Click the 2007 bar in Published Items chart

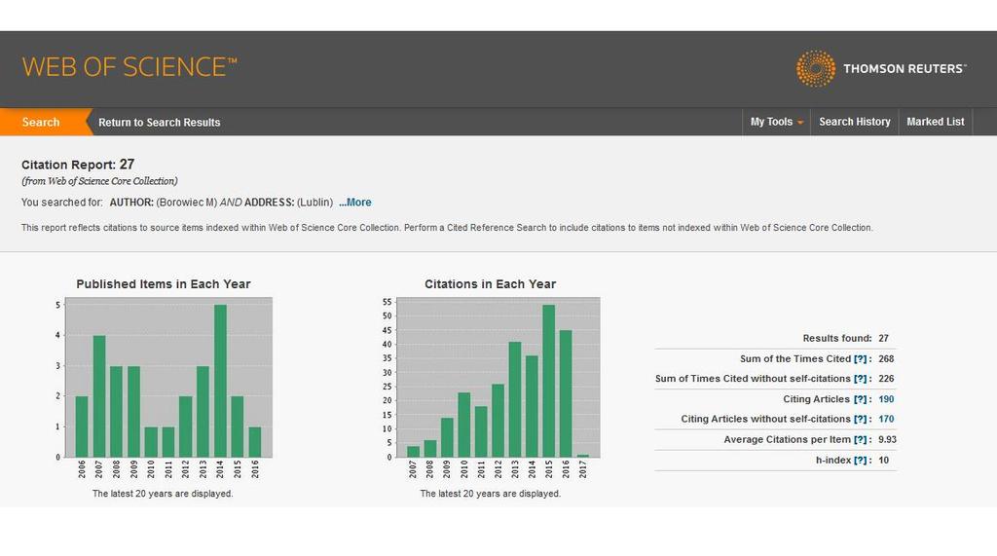pyautogui.click(x=99, y=396)
